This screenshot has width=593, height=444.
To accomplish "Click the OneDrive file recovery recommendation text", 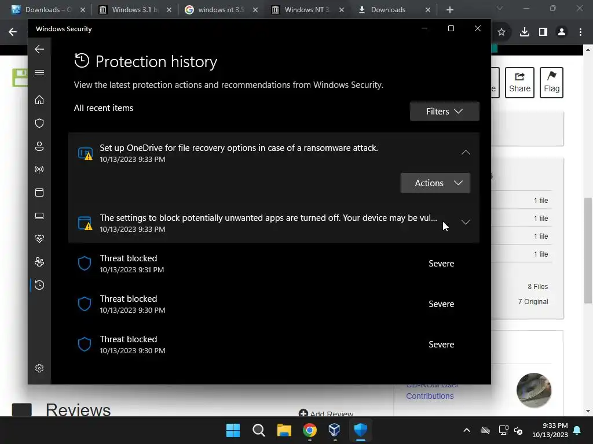I will point(239,148).
